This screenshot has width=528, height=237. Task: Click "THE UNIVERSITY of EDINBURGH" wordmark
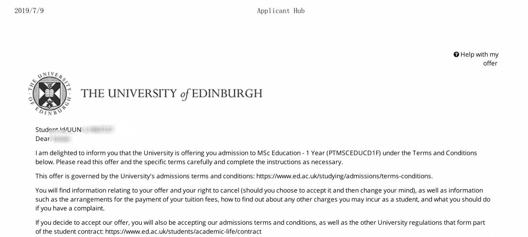pyautogui.click(x=172, y=93)
